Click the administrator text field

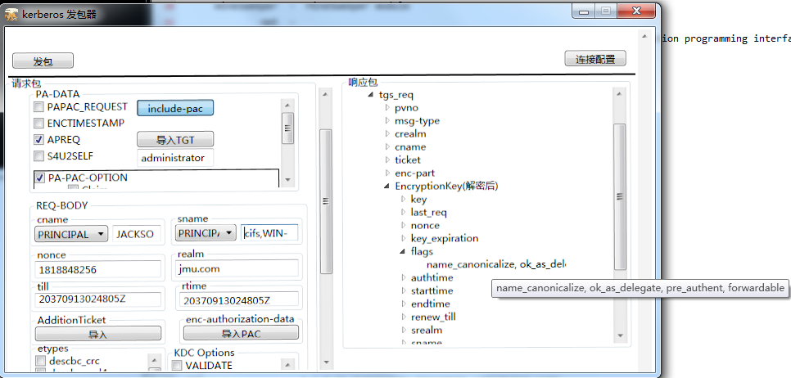click(175, 158)
